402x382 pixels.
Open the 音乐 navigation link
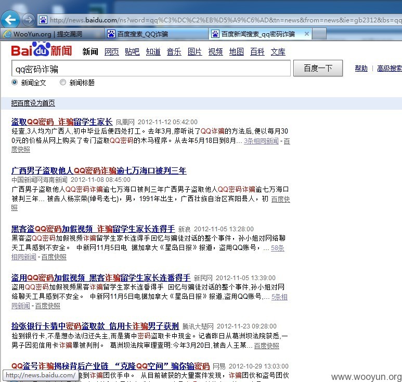pyautogui.click(x=174, y=52)
